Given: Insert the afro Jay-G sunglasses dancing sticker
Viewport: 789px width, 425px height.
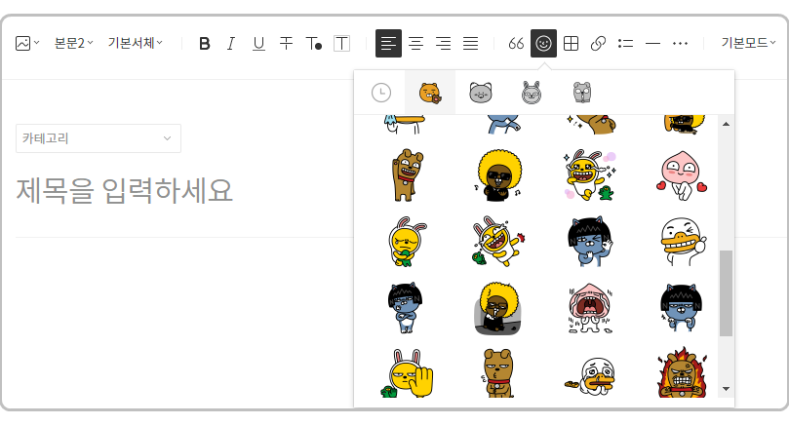Looking at the screenshot, I should 498,175.
